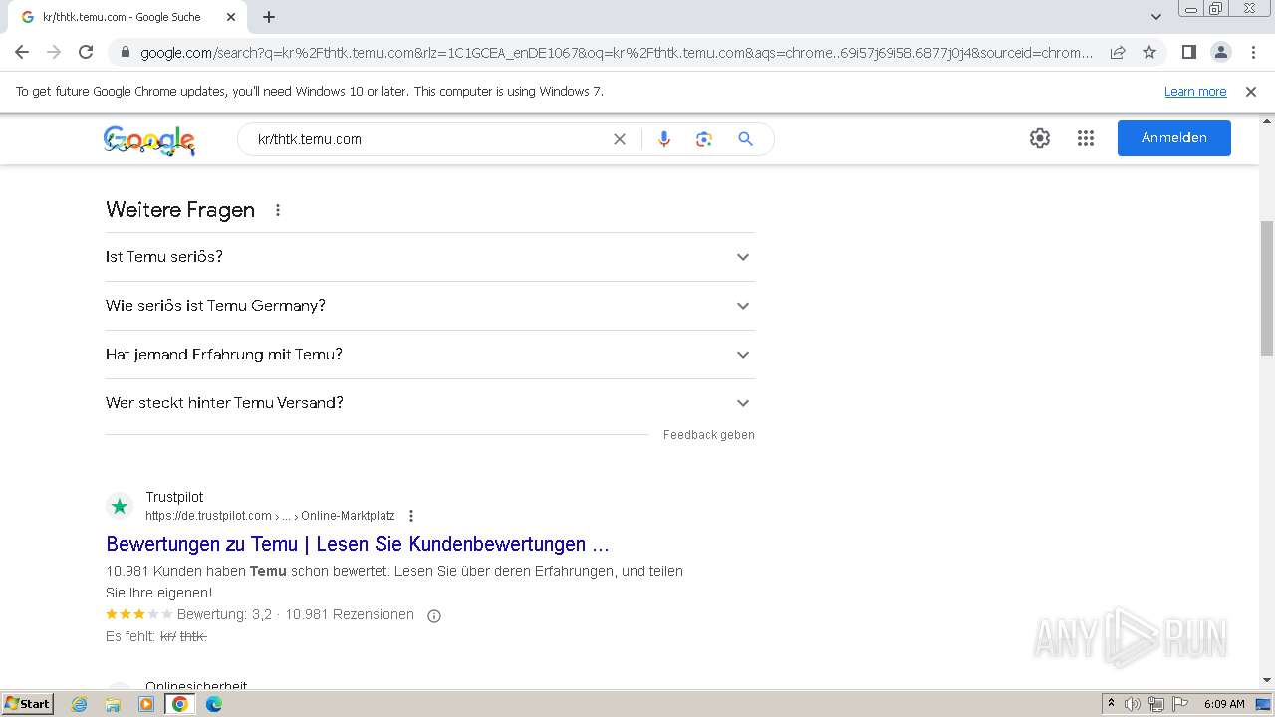
Task: Open Windows Explorer from taskbar
Action: pos(113,704)
